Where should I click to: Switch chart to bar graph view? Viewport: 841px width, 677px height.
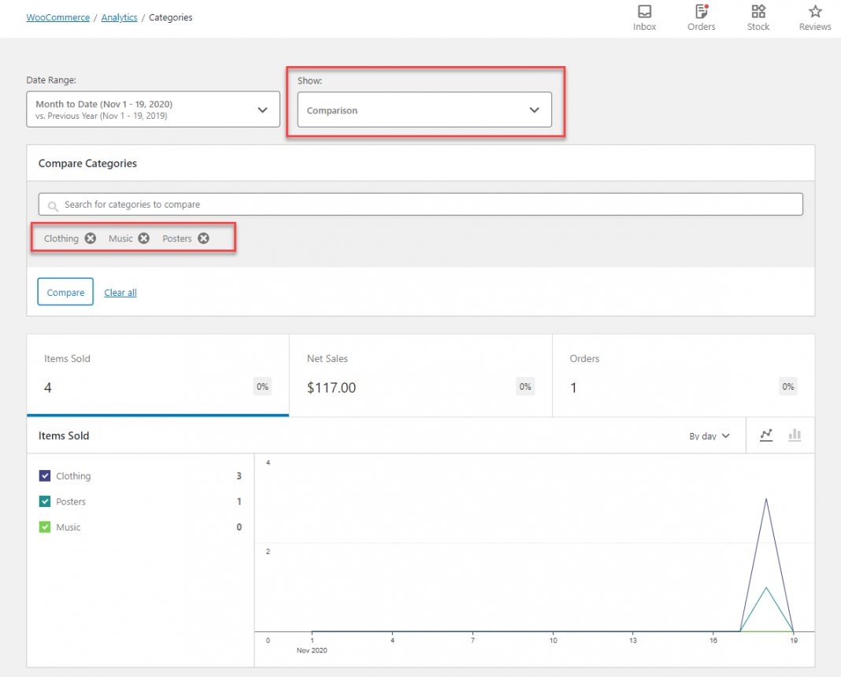(795, 435)
